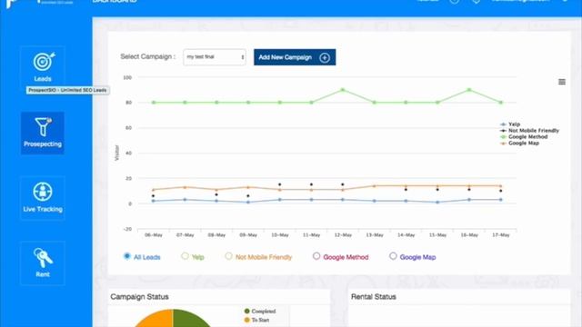Image resolution: width=582 pixels, height=327 pixels.
Task: Select the Not Mobile Friendly radio button
Action: pyautogui.click(x=228, y=256)
